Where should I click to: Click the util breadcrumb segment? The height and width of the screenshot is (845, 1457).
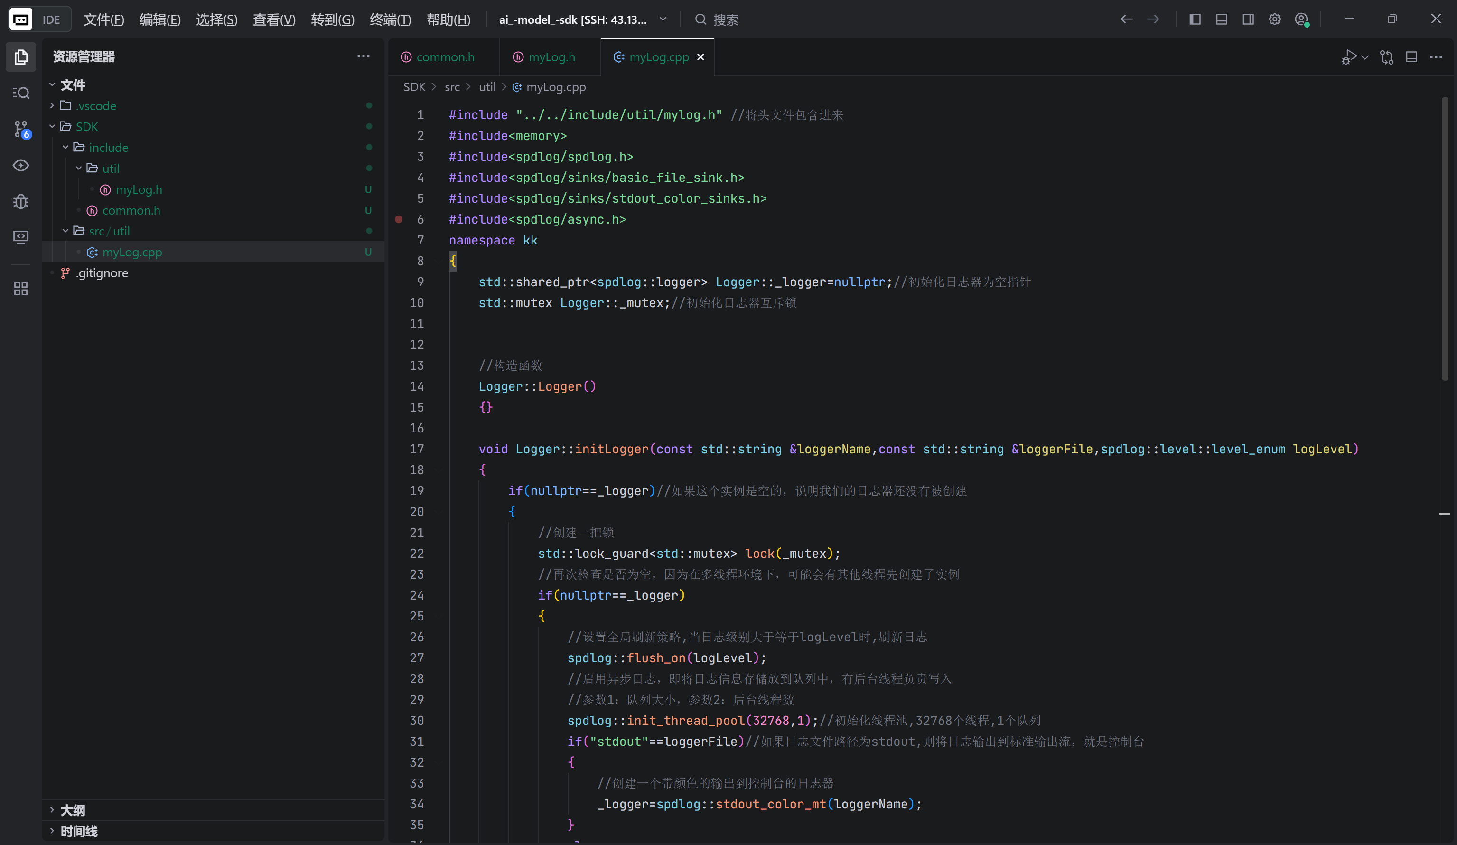click(487, 87)
